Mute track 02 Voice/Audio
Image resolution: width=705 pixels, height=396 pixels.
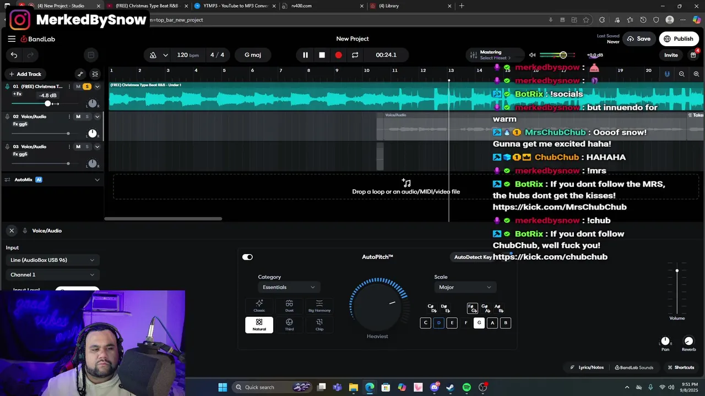coord(78,117)
